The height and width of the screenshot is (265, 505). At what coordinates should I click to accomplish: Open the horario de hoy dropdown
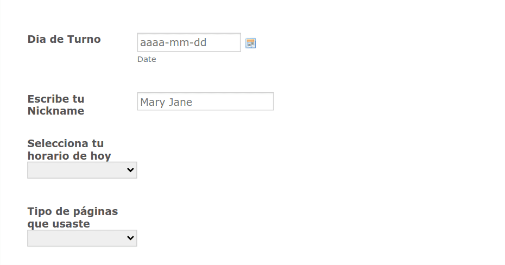pyautogui.click(x=82, y=170)
